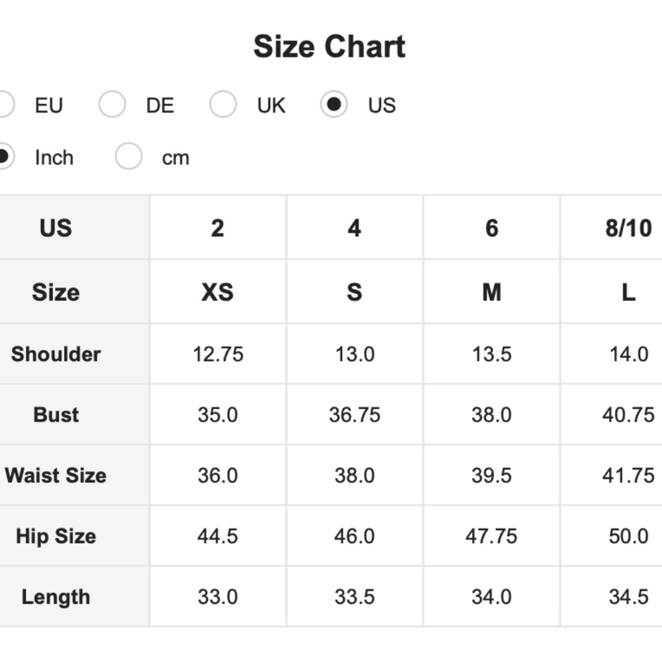Click the 8/10 column header

point(628,228)
